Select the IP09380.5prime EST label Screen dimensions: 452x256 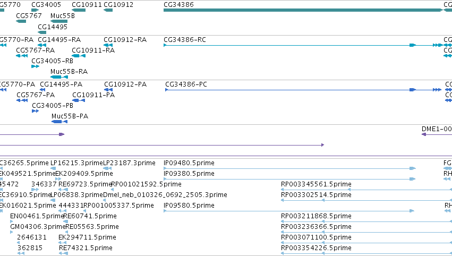click(x=189, y=174)
